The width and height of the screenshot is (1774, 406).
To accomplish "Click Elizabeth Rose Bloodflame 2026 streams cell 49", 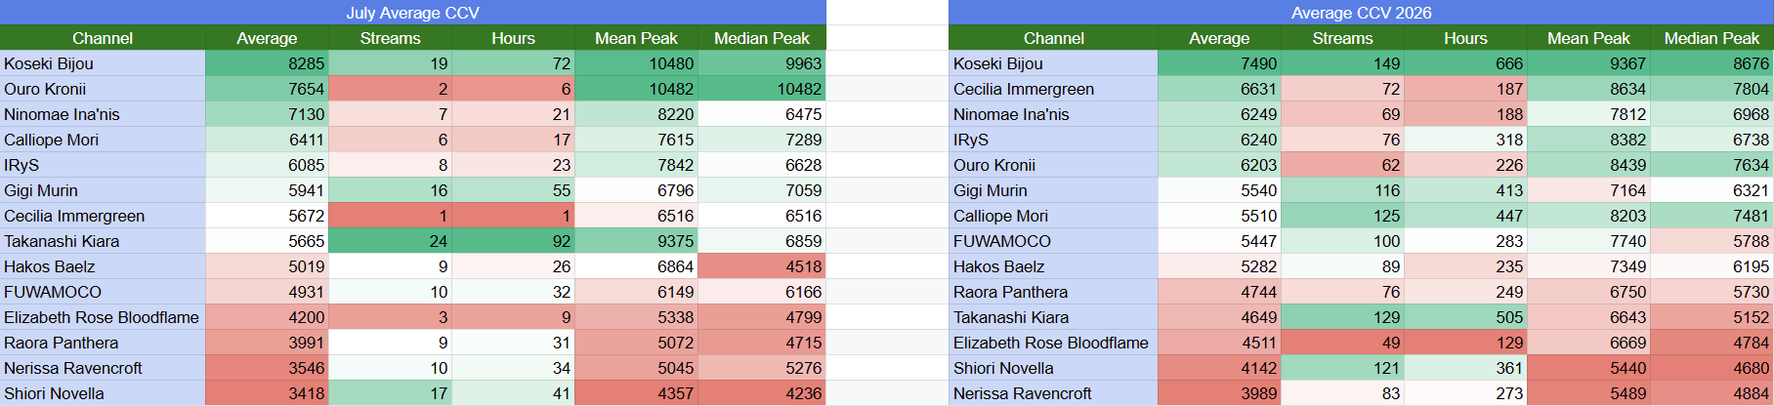I will click(1342, 343).
